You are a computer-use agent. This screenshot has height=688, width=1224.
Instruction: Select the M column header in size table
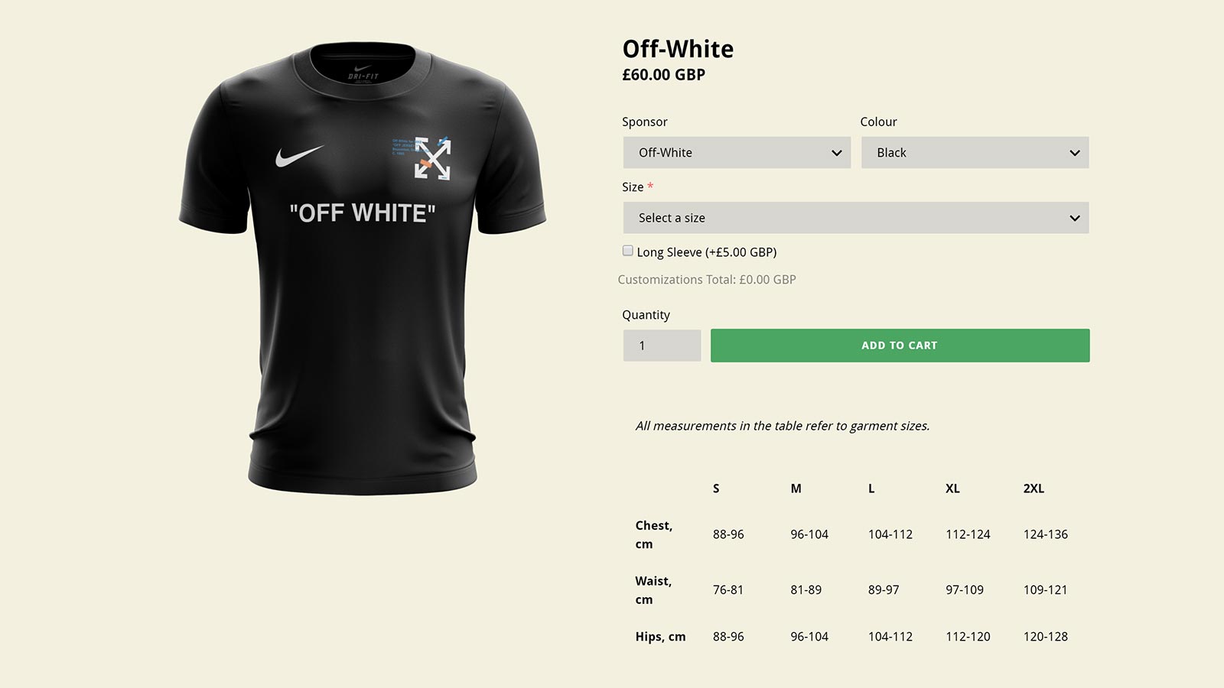pos(796,488)
